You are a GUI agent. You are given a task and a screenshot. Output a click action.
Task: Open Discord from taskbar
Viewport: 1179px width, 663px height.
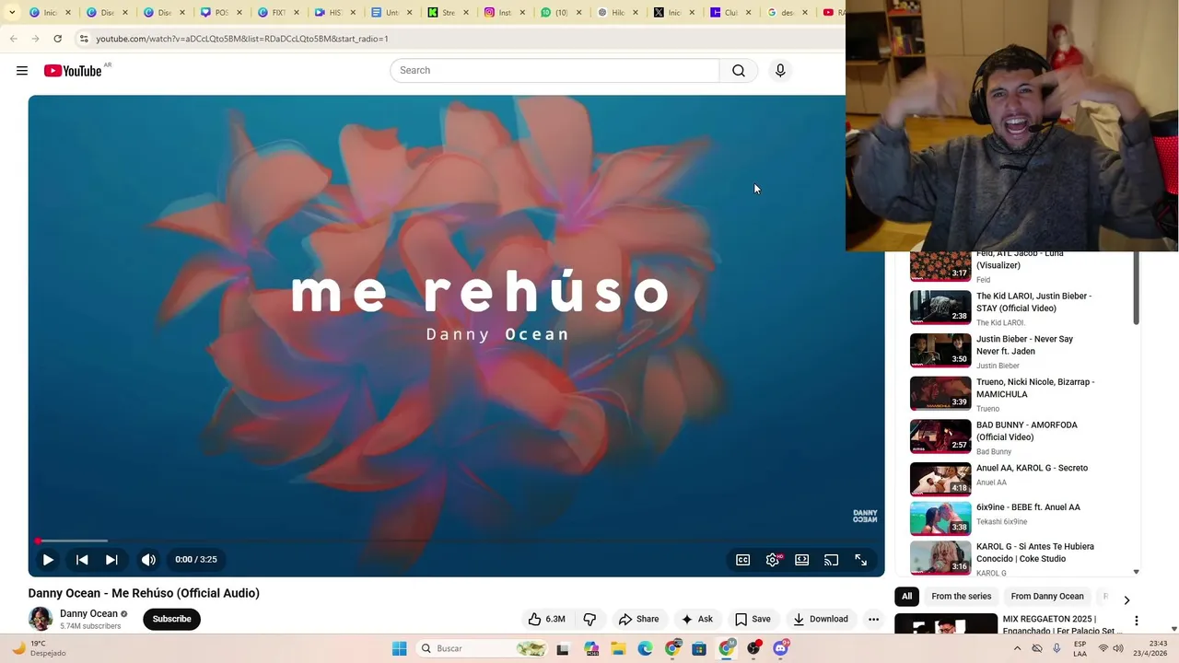click(781, 648)
